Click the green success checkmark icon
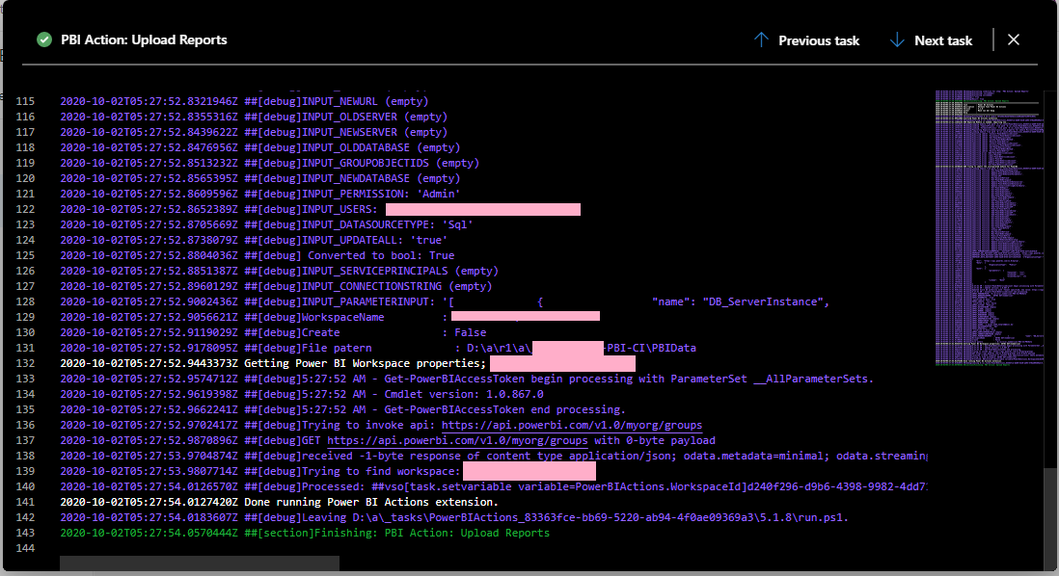Viewport: 1059px width, 576px height. click(x=43, y=39)
